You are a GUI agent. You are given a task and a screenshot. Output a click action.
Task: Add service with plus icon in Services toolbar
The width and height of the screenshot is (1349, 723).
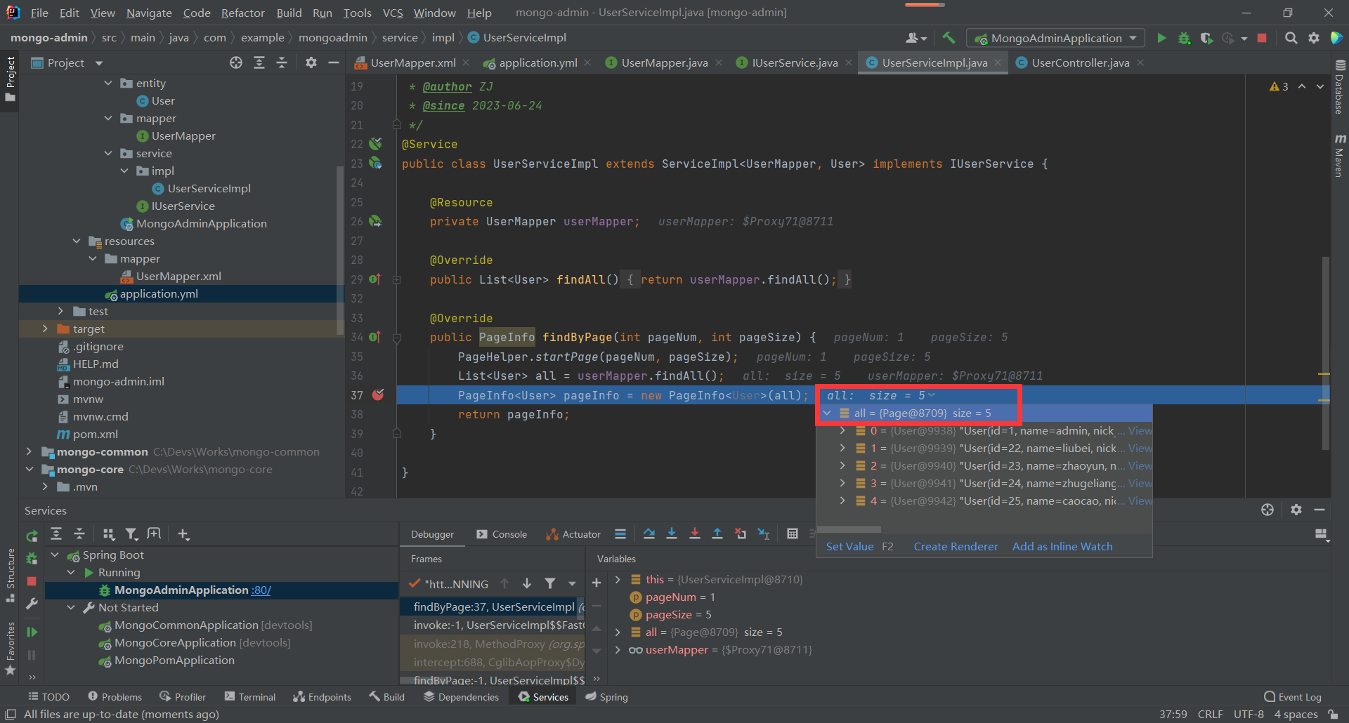point(183,534)
